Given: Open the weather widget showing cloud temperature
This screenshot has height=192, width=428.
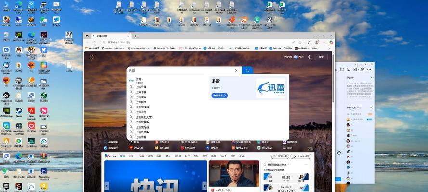Looking at the screenshot, I should (294, 57).
